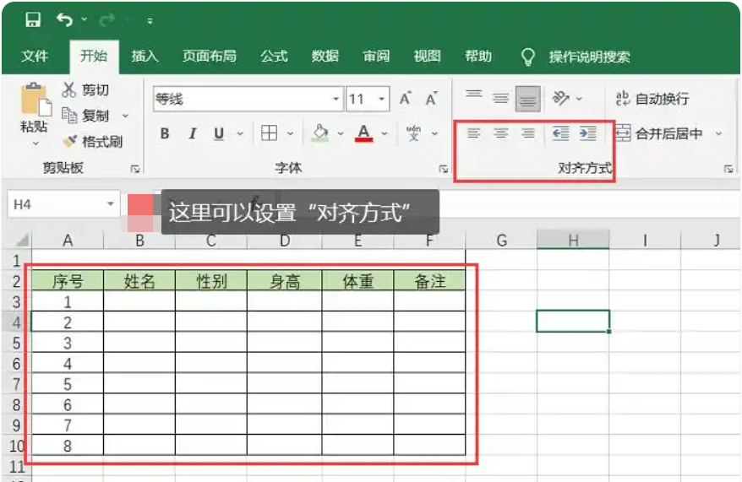Screen dimensions: 742x482
Task: Click the Save icon in quick access toolbar
Action: tap(33, 20)
